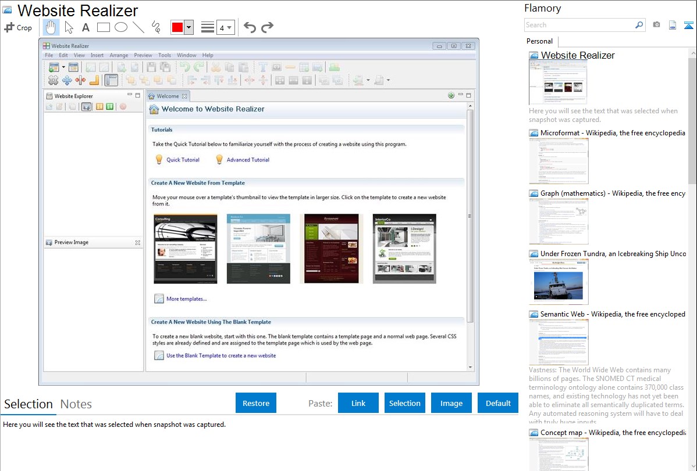This screenshot has width=697, height=471.
Task: Click the More templates... link
Action: click(186, 299)
